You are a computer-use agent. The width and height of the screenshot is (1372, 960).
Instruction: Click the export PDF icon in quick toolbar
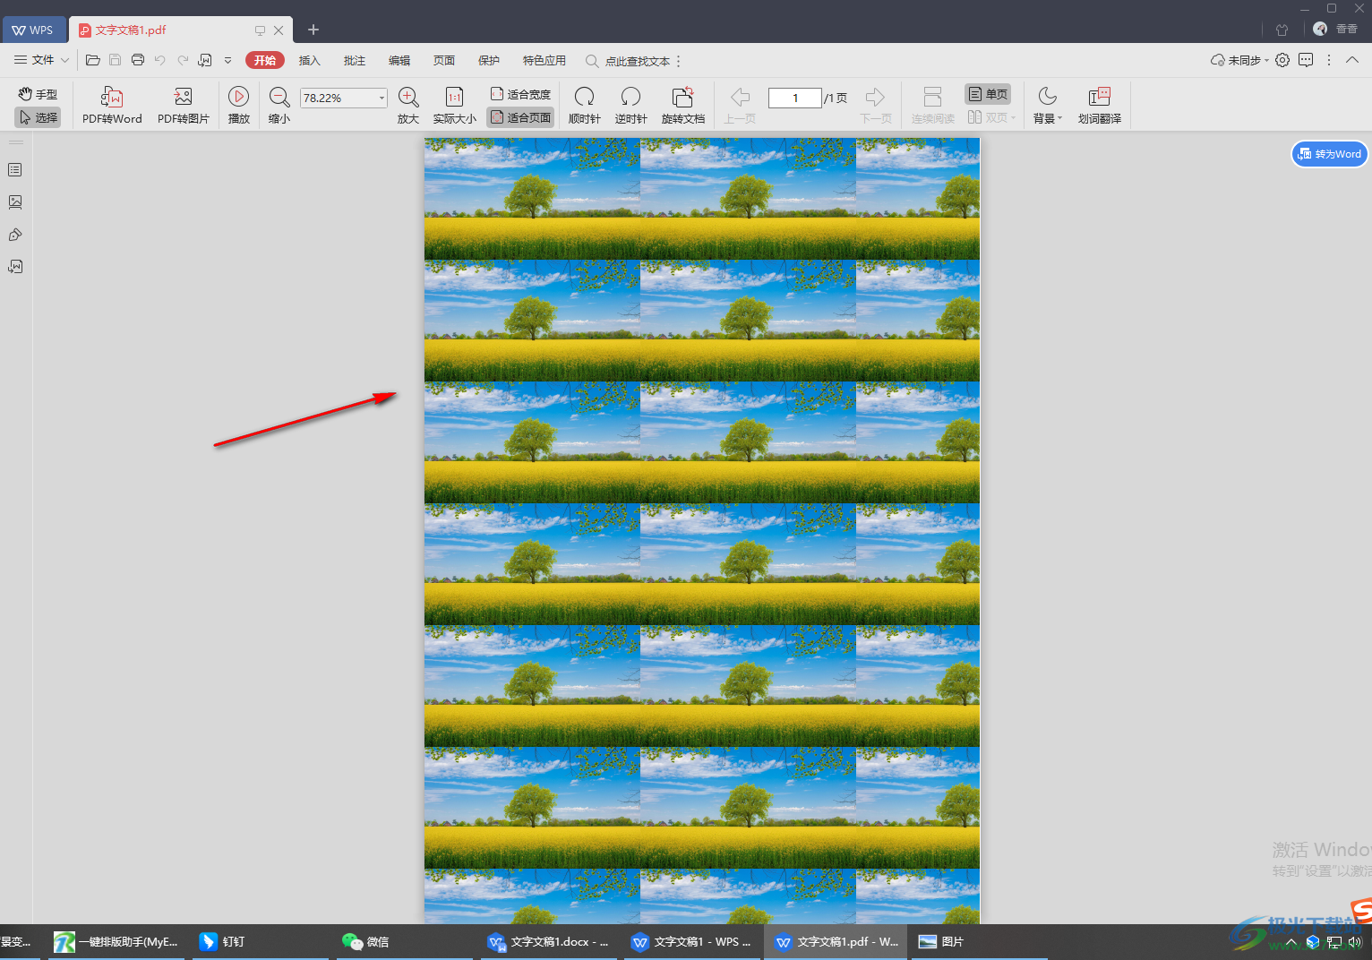(205, 60)
